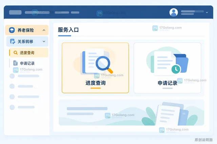Click the 进度查询 card title text
This screenshot has height=144, width=217.
[96, 83]
